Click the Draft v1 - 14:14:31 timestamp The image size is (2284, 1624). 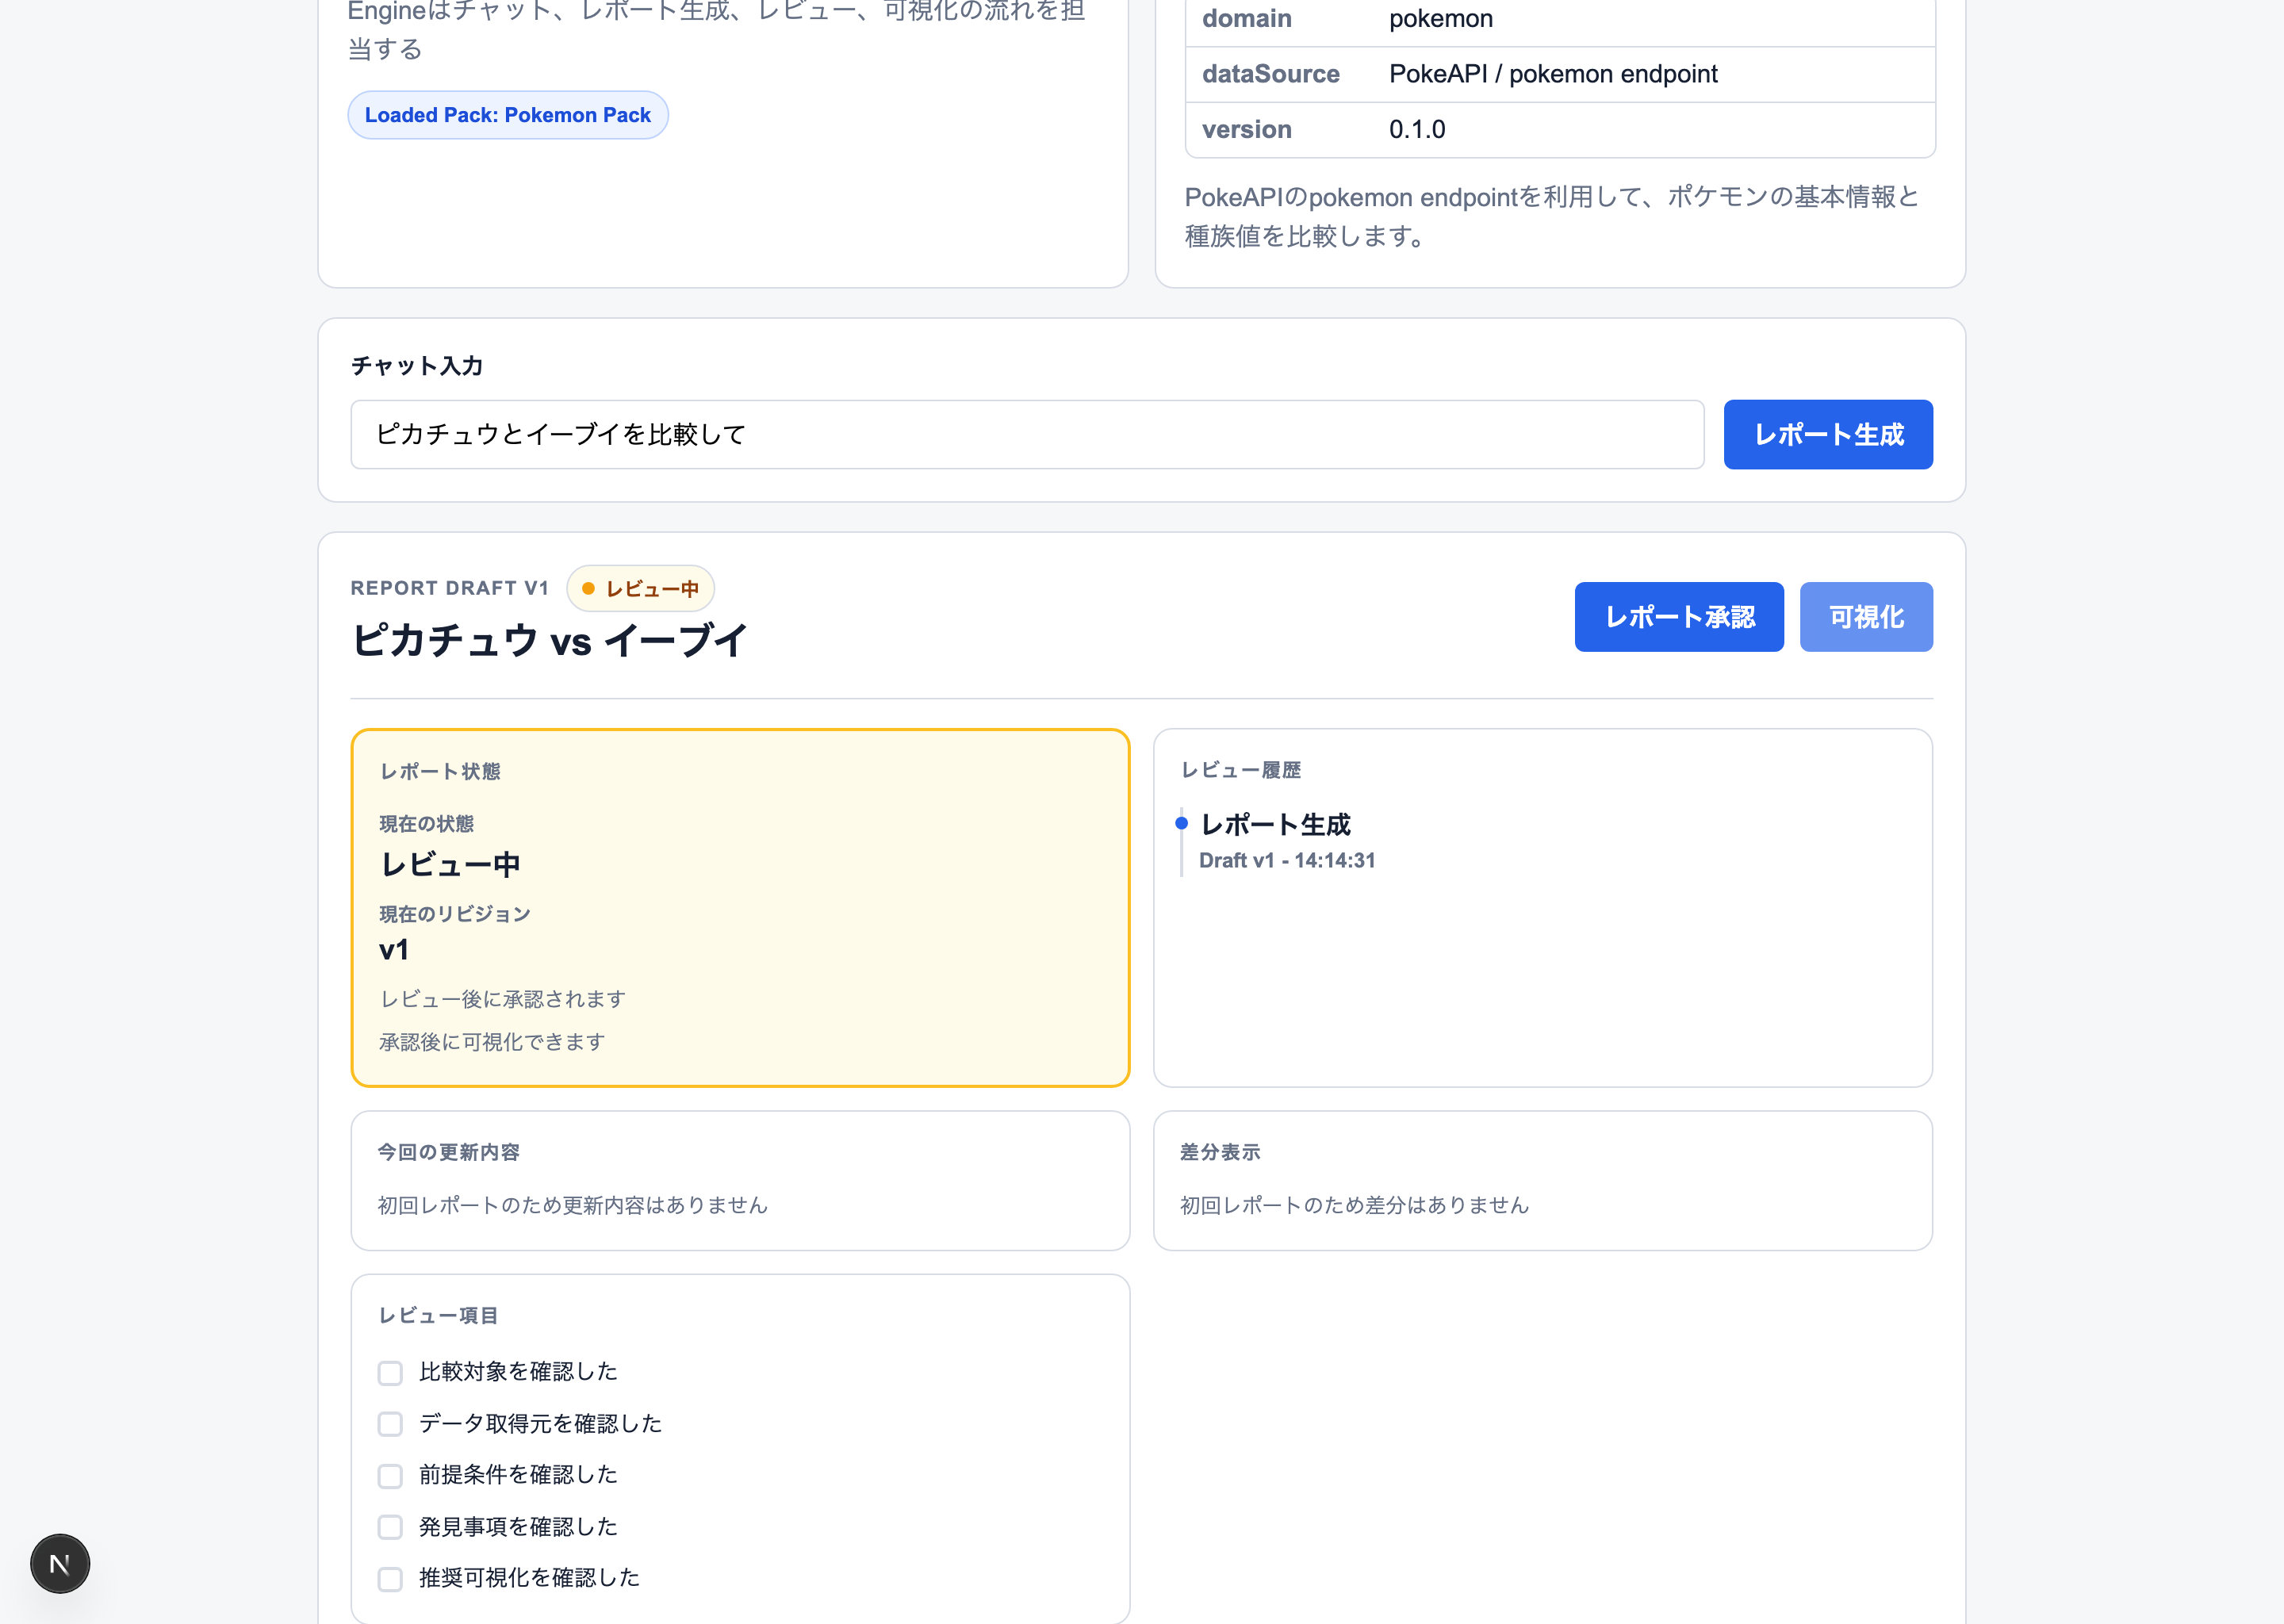click(1287, 861)
